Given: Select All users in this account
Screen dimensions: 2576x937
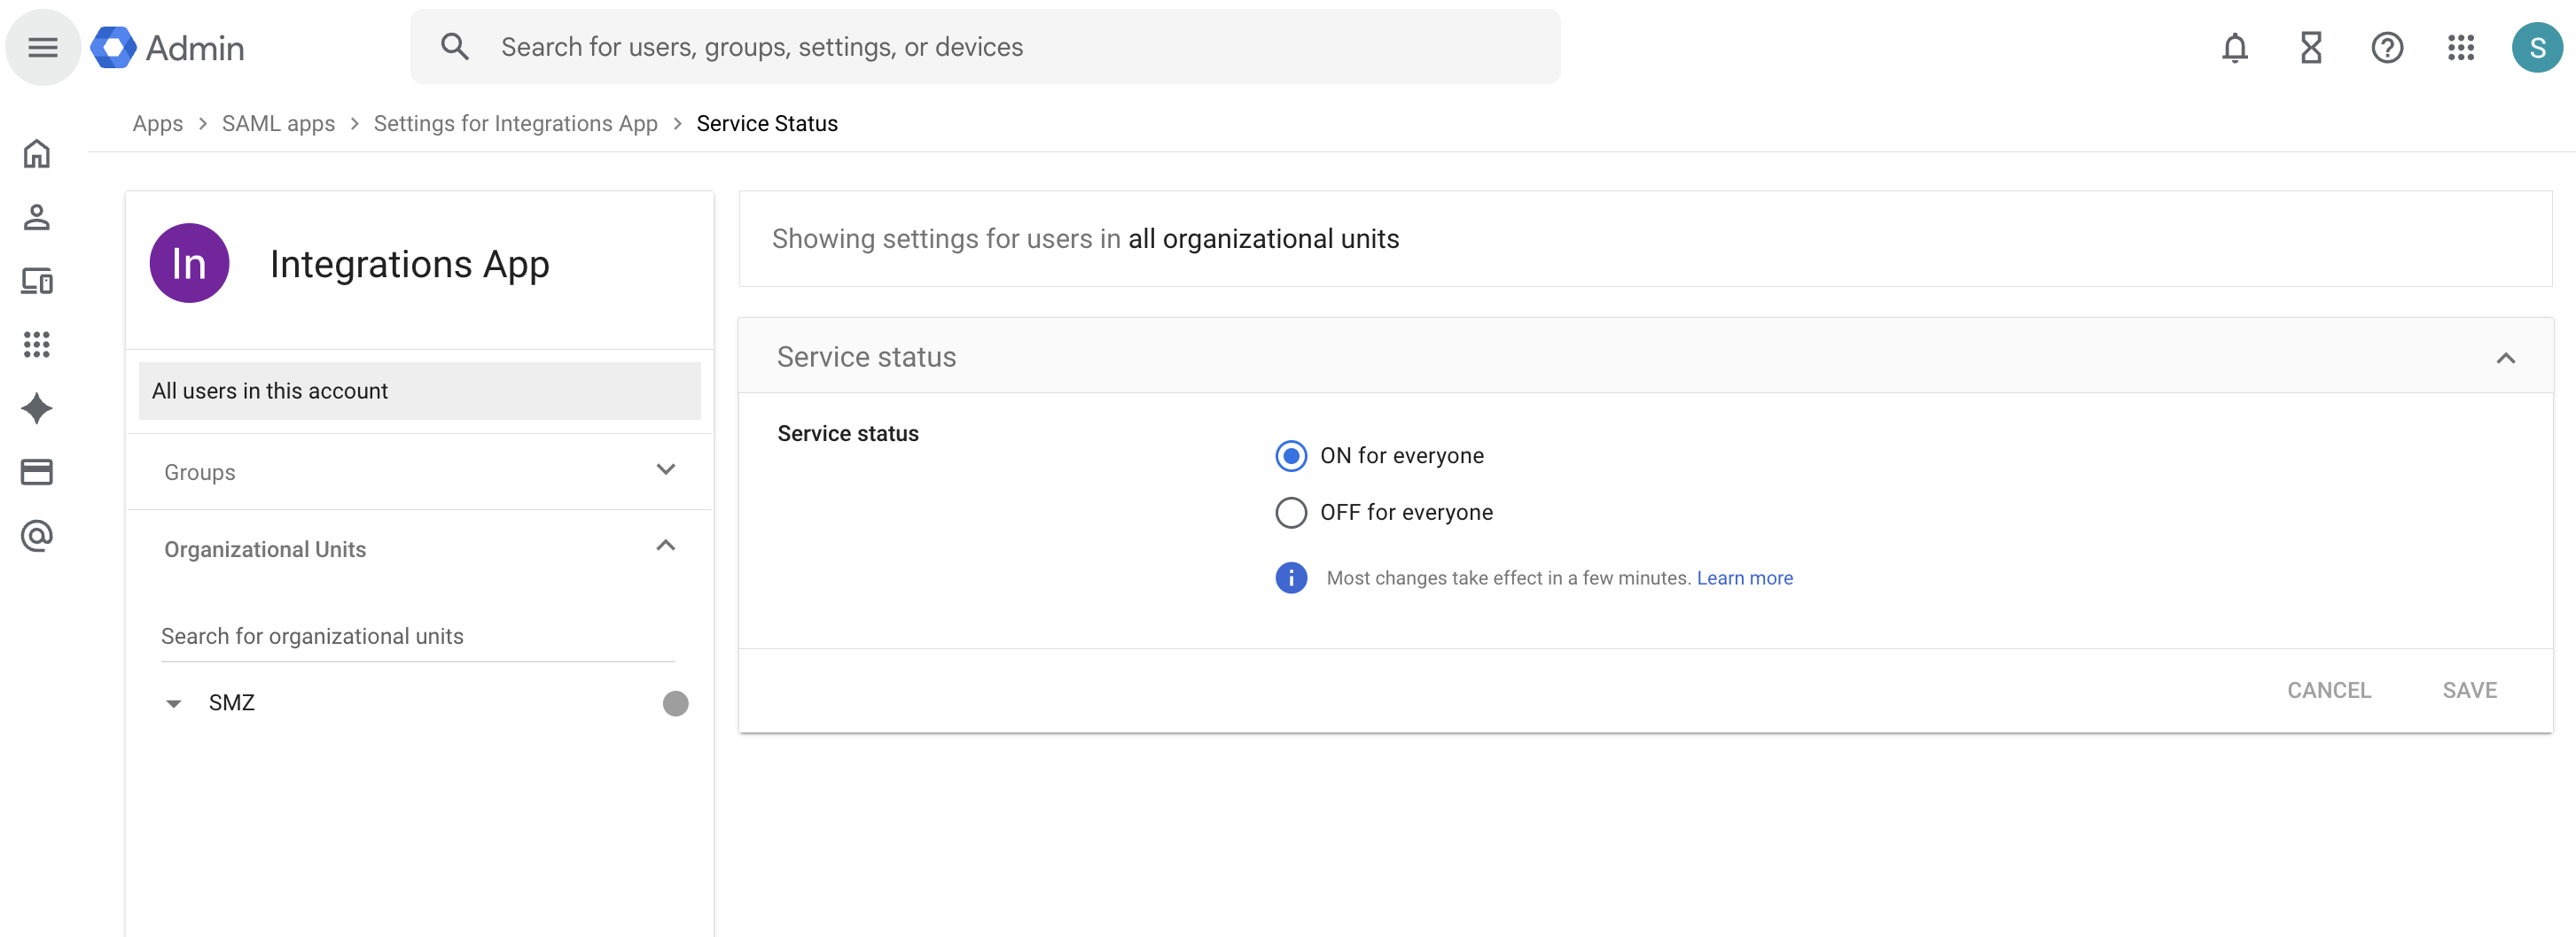Looking at the screenshot, I should pyautogui.click(x=419, y=391).
